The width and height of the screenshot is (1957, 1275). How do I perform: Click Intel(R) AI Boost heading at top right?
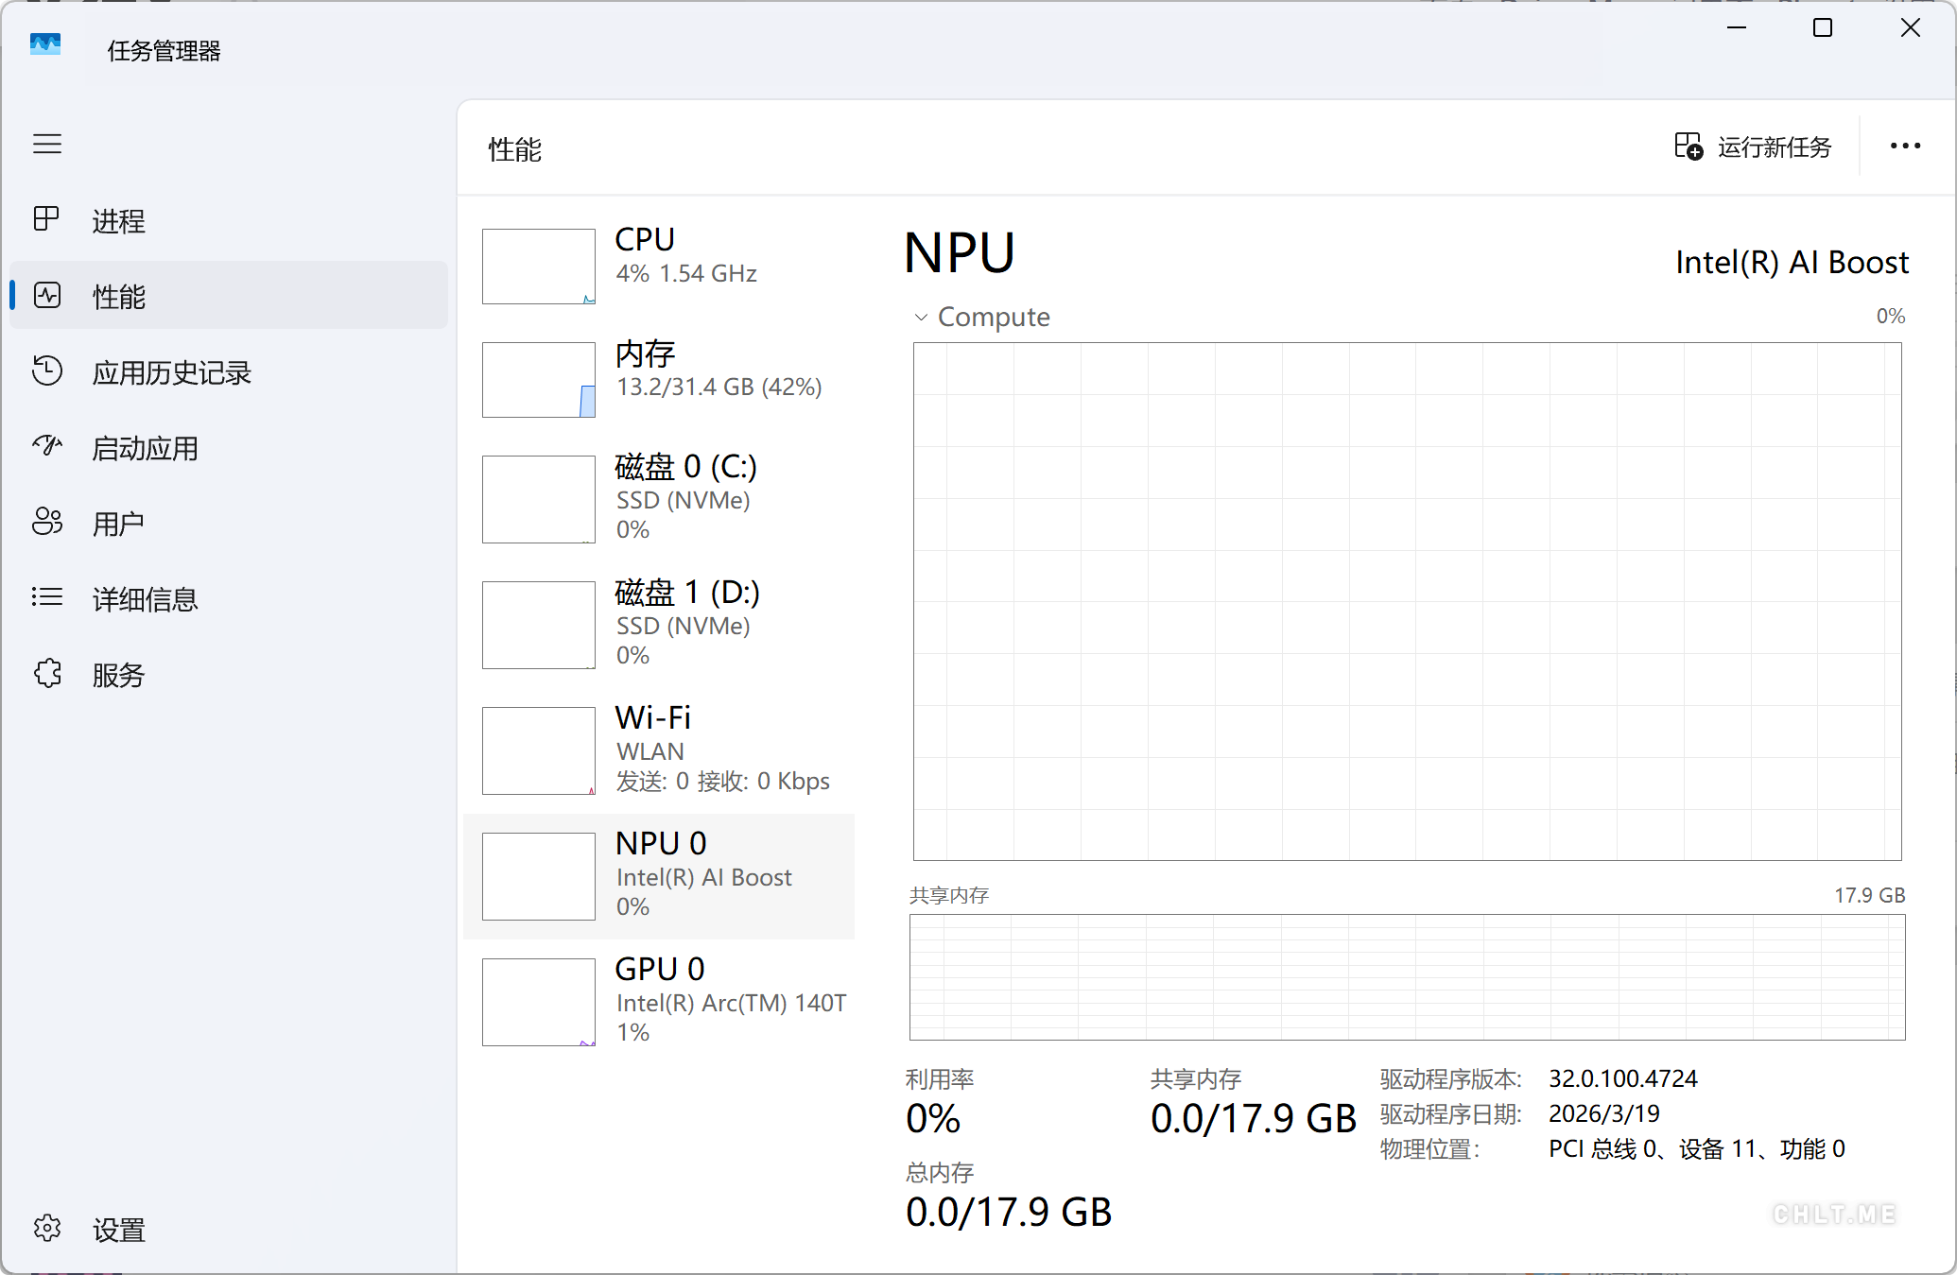[x=1792, y=263]
